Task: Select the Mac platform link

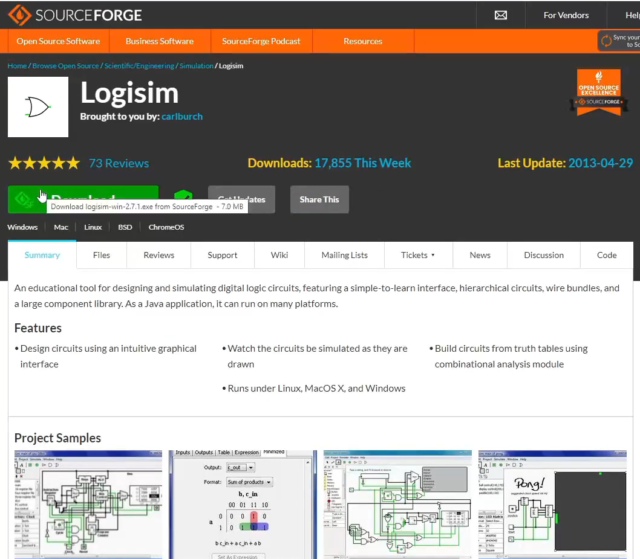Action: pyautogui.click(x=61, y=227)
